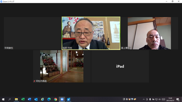This screenshot has height=102, width=182.
Task: Toggle the Japanese IME あ input mode
Action: coord(127,99)
